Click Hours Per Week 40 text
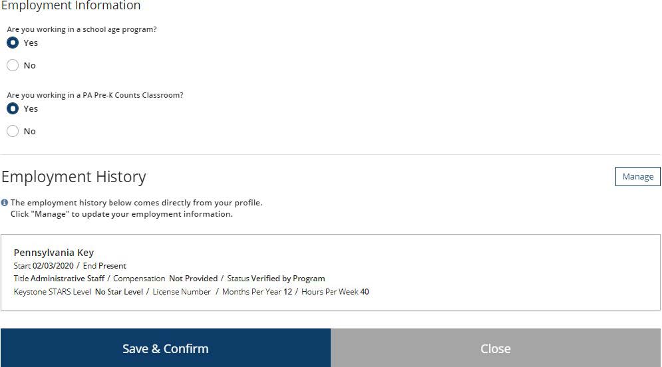The height and width of the screenshot is (367, 662). pos(335,292)
